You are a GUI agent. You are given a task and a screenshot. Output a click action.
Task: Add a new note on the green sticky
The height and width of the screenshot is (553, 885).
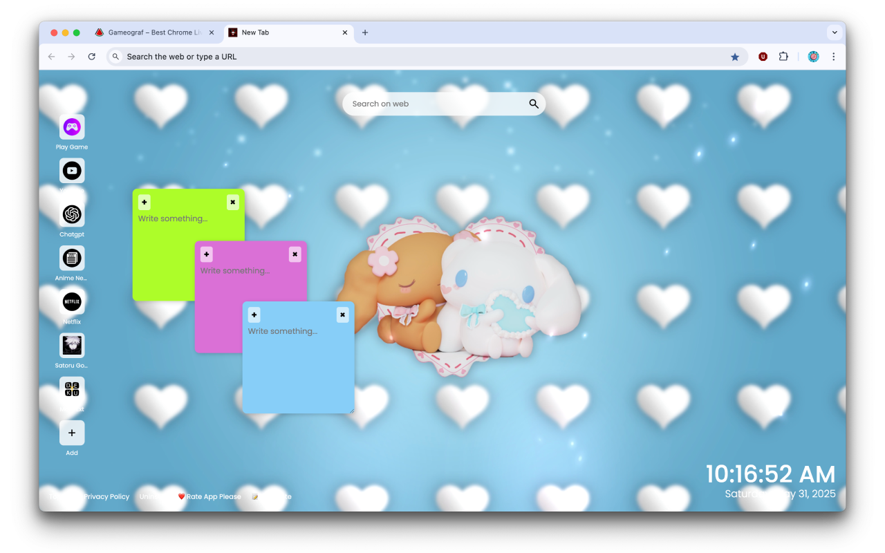[144, 202]
